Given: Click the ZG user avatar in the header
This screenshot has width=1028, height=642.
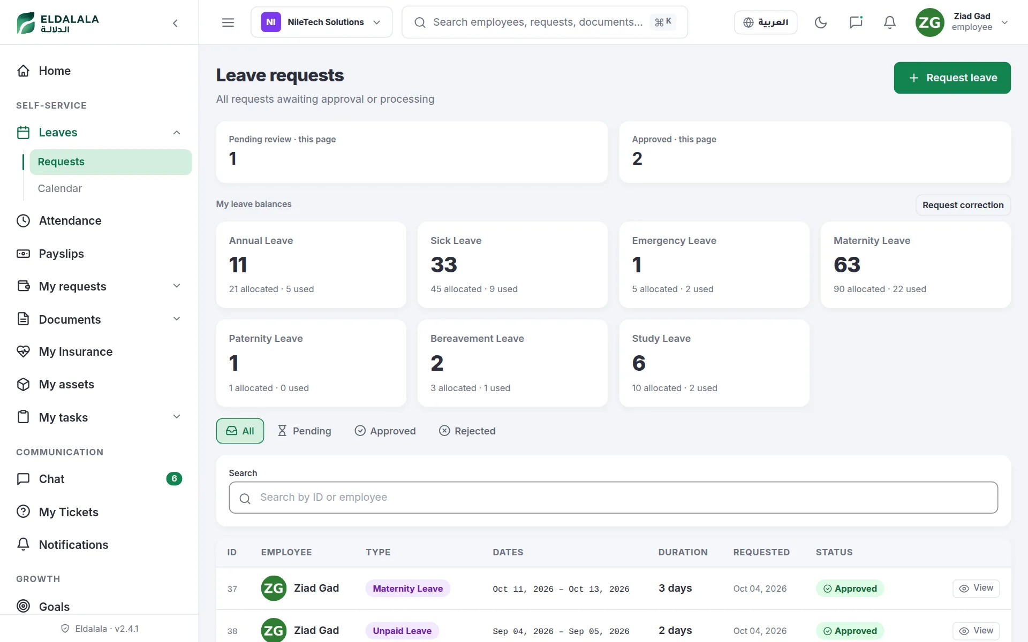Looking at the screenshot, I should 929,22.
